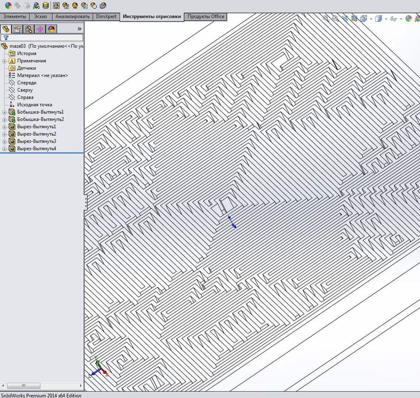Open the render Options icon with checklist
The height and width of the screenshot is (398, 420).
84,5
